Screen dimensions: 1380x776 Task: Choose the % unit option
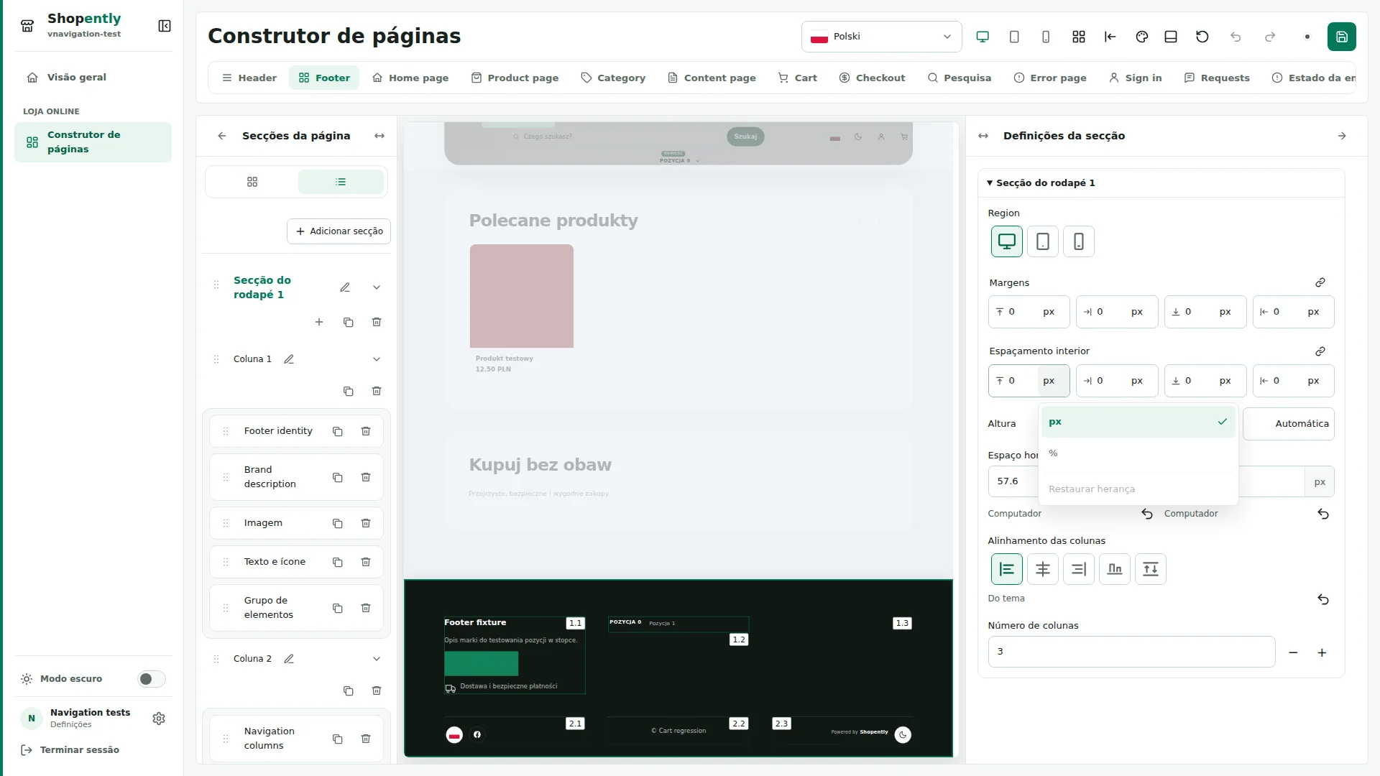pos(1138,453)
